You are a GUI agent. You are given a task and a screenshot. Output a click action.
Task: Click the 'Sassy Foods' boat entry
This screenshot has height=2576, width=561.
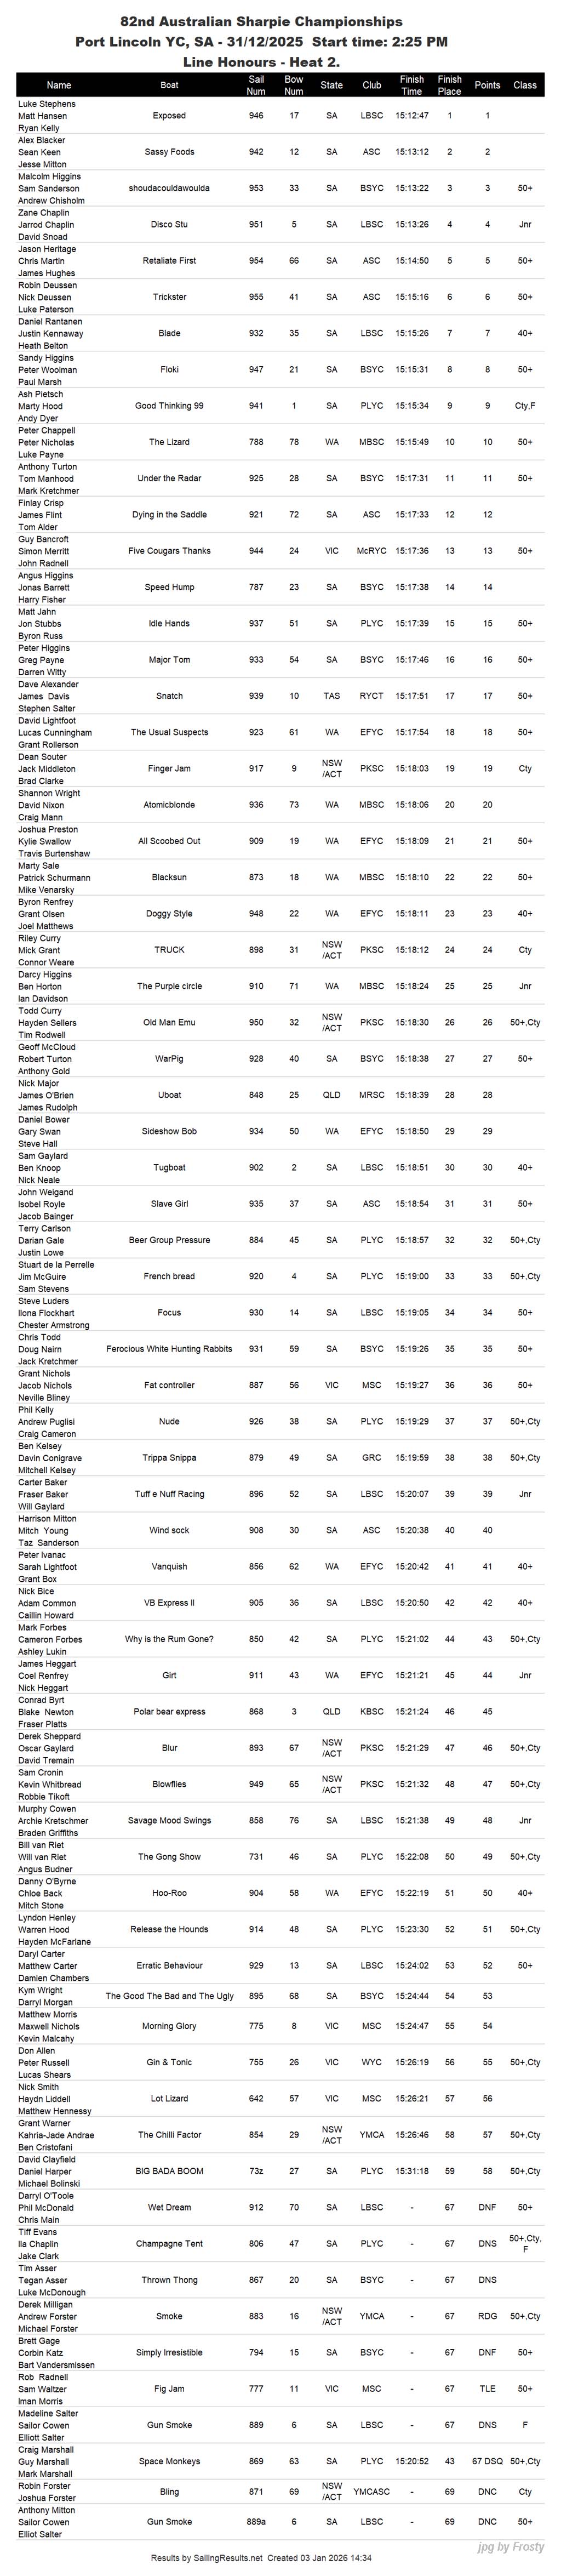point(169,152)
